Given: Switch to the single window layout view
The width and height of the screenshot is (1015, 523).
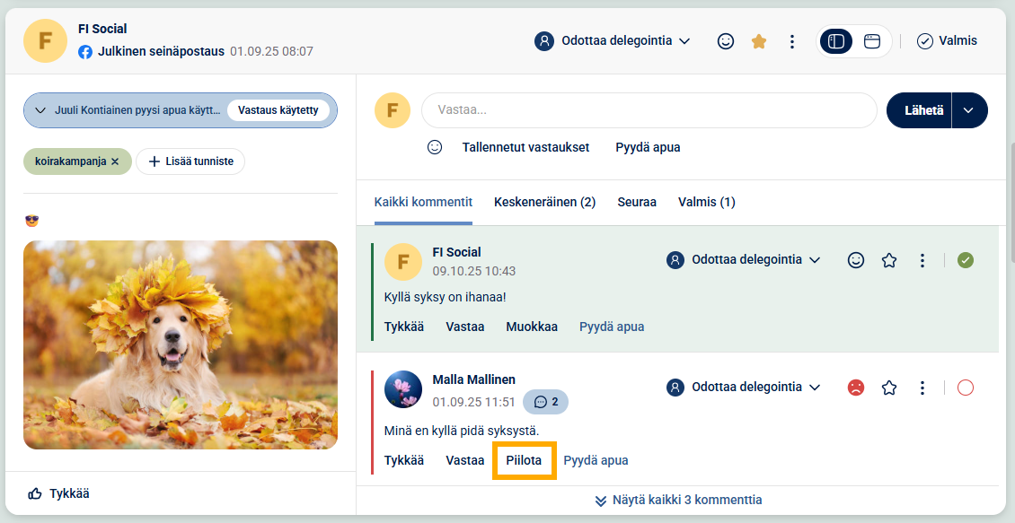Looking at the screenshot, I should [x=872, y=41].
